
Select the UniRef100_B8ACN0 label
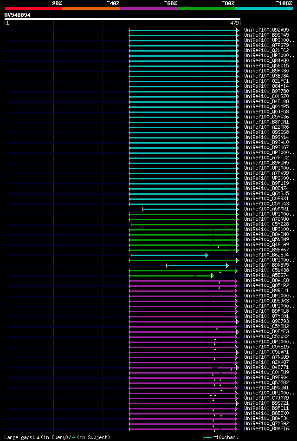click(x=267, y=235)
